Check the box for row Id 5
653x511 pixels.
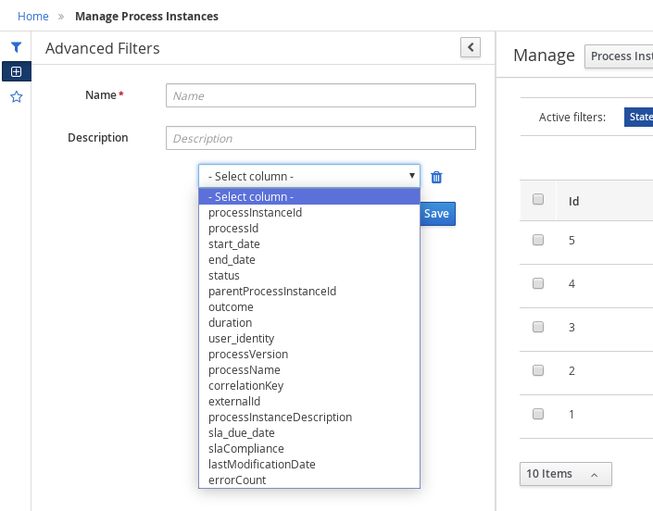538,240
